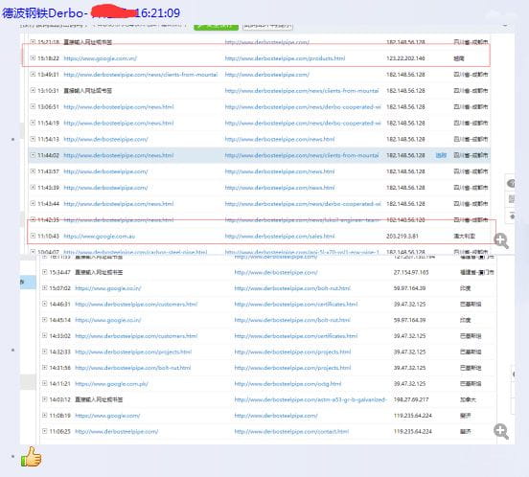Select IP address 27.154.97.165
Screen dimensions: 529x477
tap(411, 272)
